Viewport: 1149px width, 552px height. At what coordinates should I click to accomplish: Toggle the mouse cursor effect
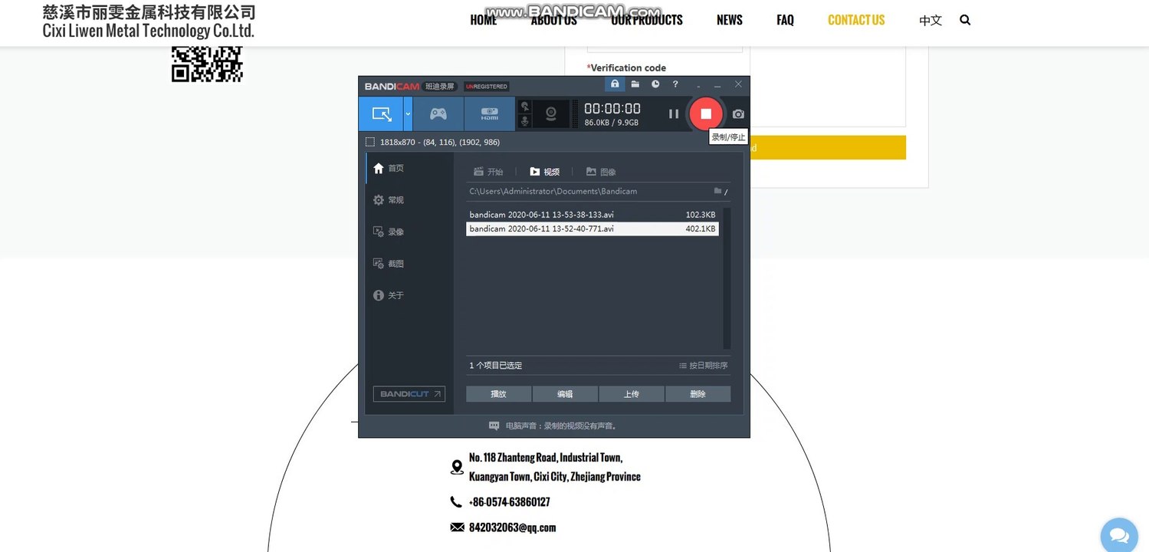tap(525, 107)
